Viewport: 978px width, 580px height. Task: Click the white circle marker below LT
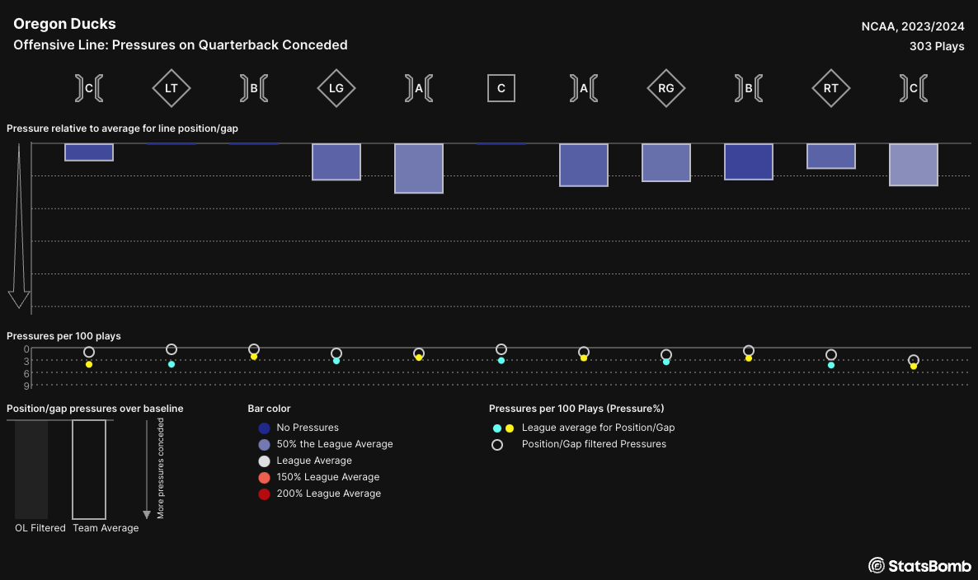click(x=171, y=349)
